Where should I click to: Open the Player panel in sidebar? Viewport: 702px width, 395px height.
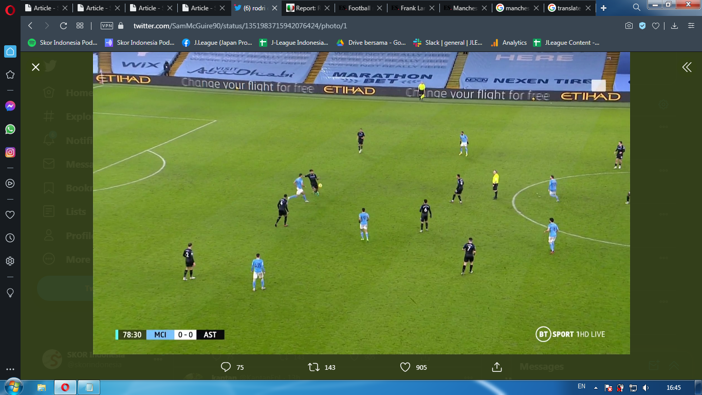tap(10, 183)
